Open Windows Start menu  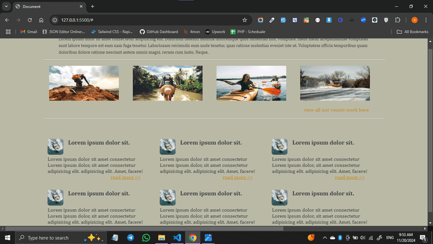[7, 237]
